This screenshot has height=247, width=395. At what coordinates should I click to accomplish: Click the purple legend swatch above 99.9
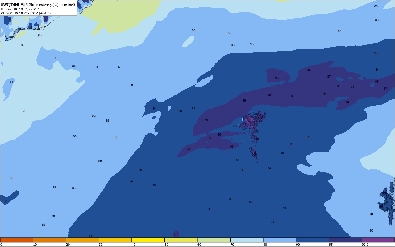tap(378, 240)
